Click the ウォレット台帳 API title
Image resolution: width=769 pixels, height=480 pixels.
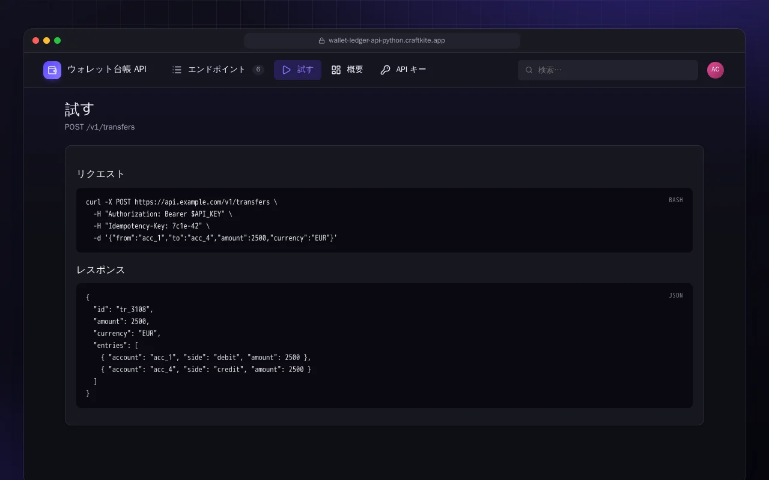click(107, 70)
